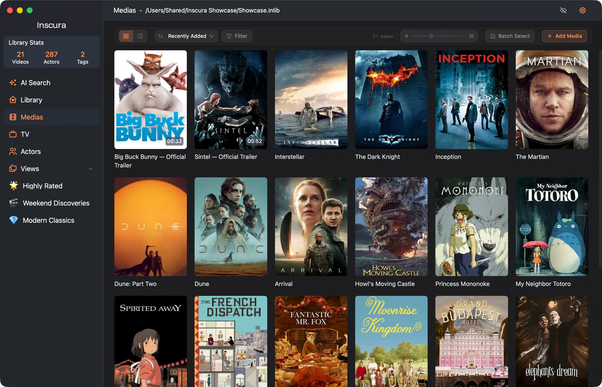The width and height of the screenshot is (602, 387).
Task: Click the Weekend Discoveries clapperboard icon
Action: click(14, 203)
